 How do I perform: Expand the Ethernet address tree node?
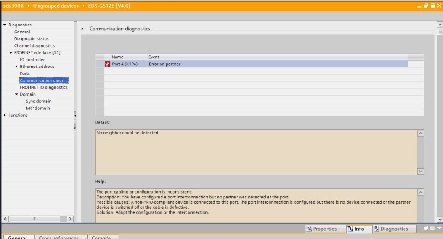click(x=16, y=67)
